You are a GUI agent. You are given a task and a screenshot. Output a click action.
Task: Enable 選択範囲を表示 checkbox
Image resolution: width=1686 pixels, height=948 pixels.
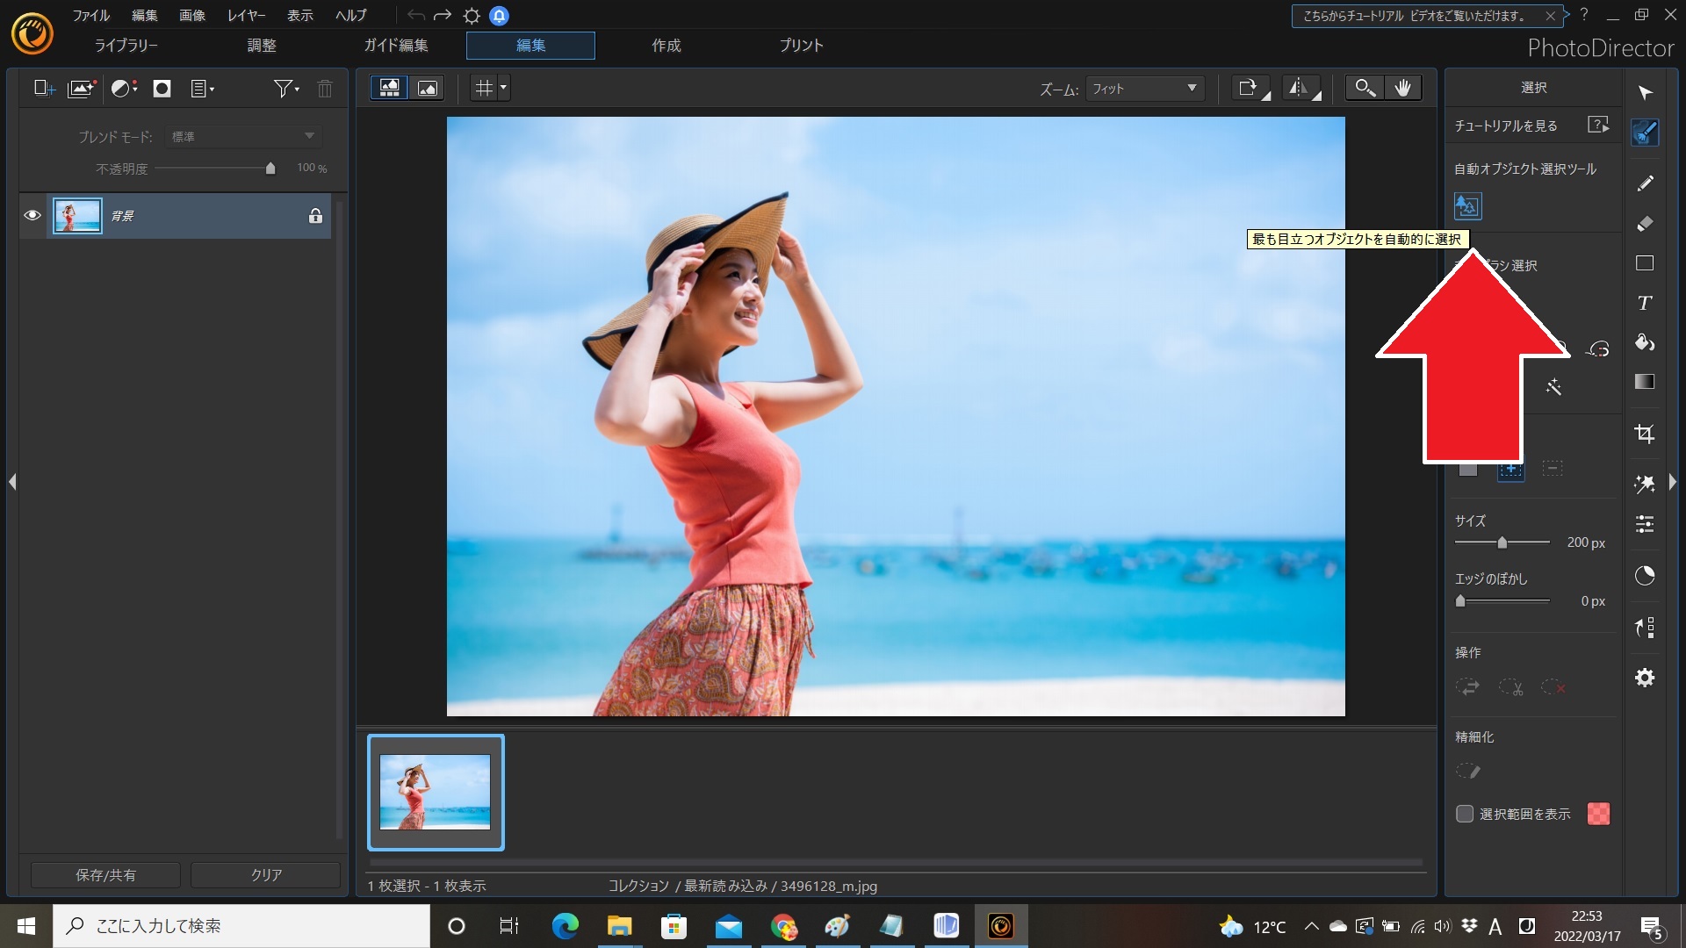point(1465,814)
